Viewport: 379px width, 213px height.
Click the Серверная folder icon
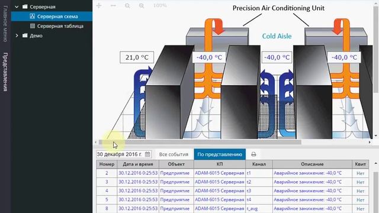[25, 7]
